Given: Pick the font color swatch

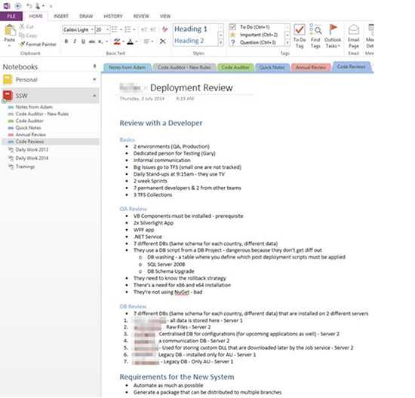Looking at the screenshot, I should point(131,41).
